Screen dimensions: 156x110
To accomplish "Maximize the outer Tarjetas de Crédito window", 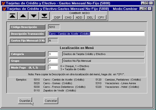I will 147,3.
